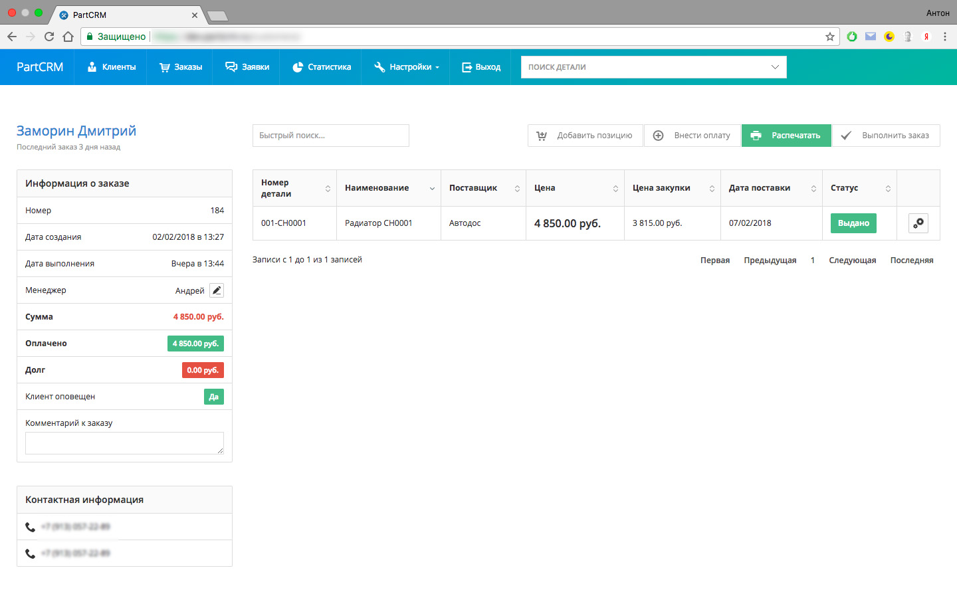Reload the page in browser

49,37
